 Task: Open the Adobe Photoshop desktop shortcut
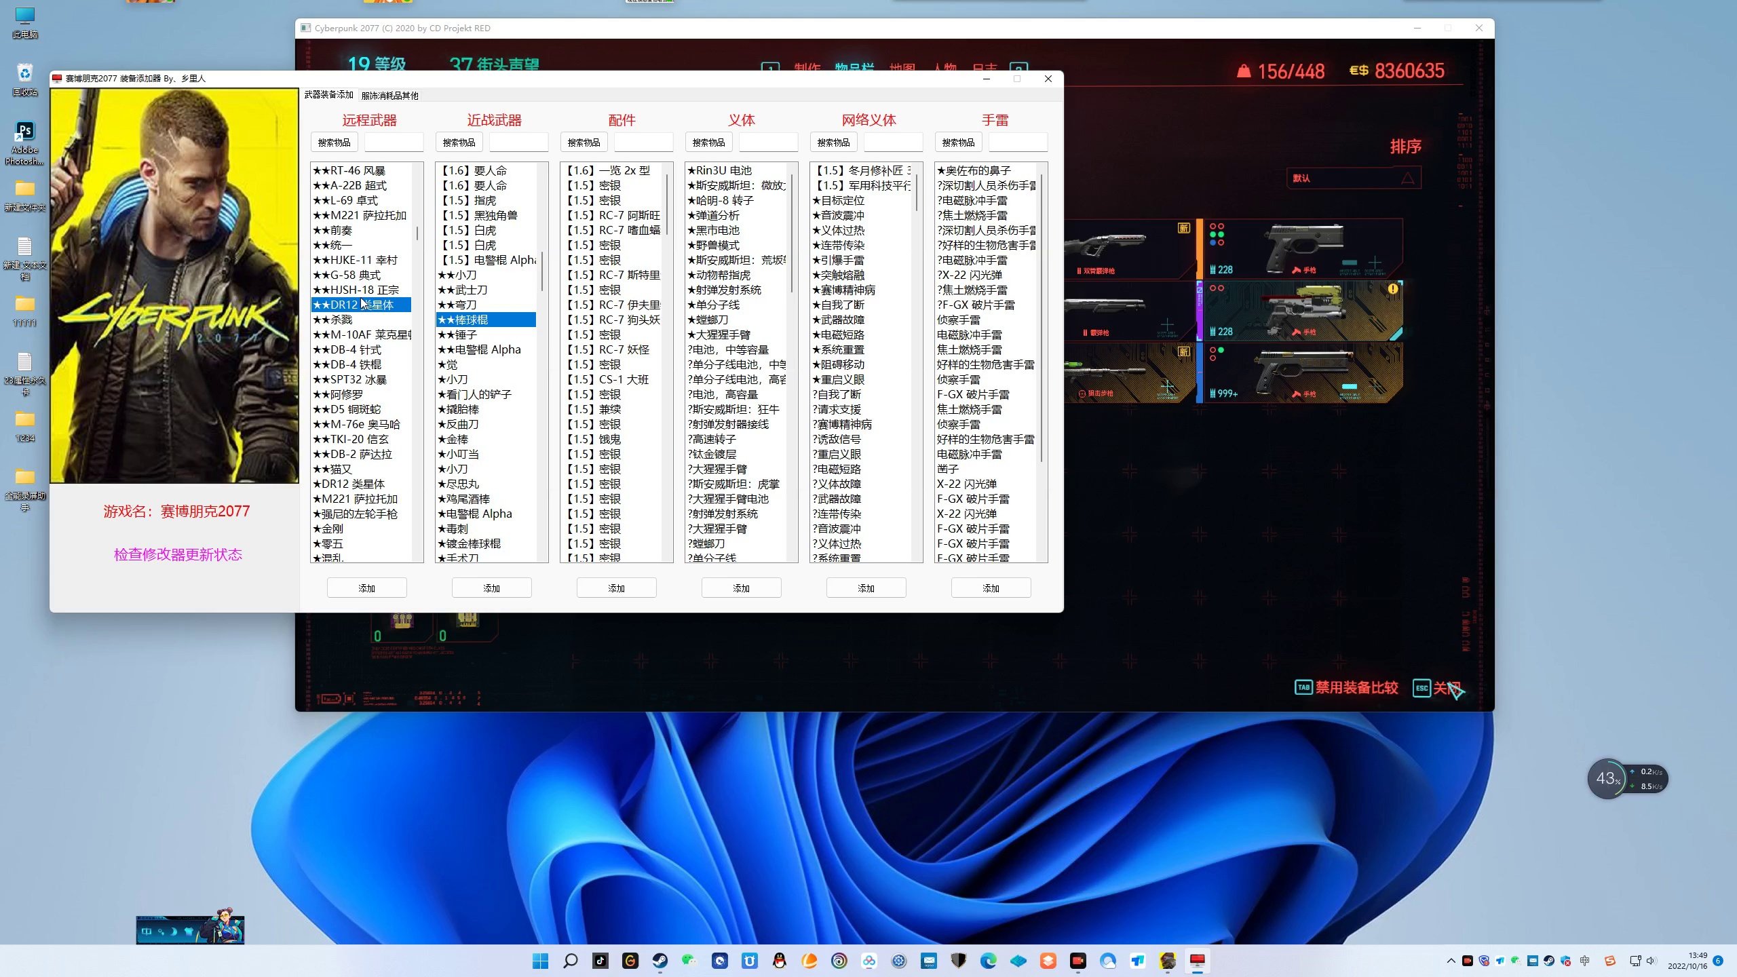click(x=24, y=143)
